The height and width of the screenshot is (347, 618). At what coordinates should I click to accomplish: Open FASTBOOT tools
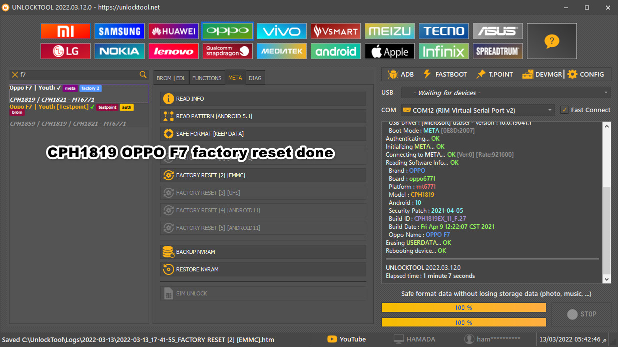(x=445, y=74)
